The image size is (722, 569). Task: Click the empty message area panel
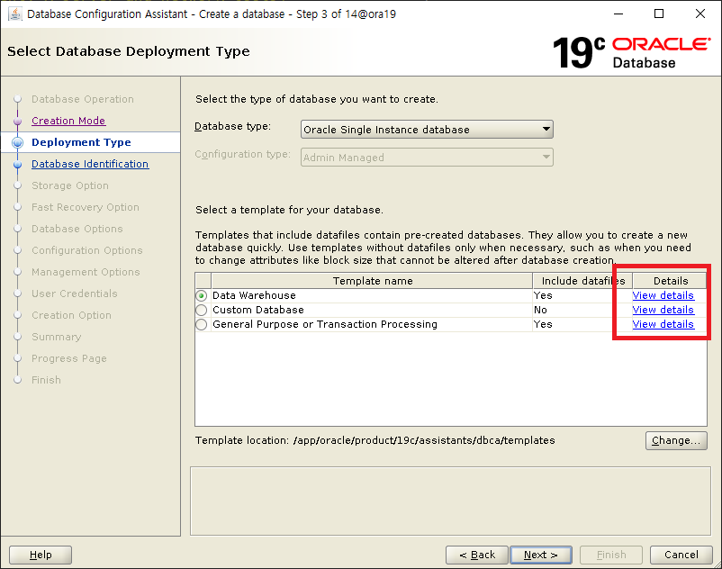(x=450, y=501)
